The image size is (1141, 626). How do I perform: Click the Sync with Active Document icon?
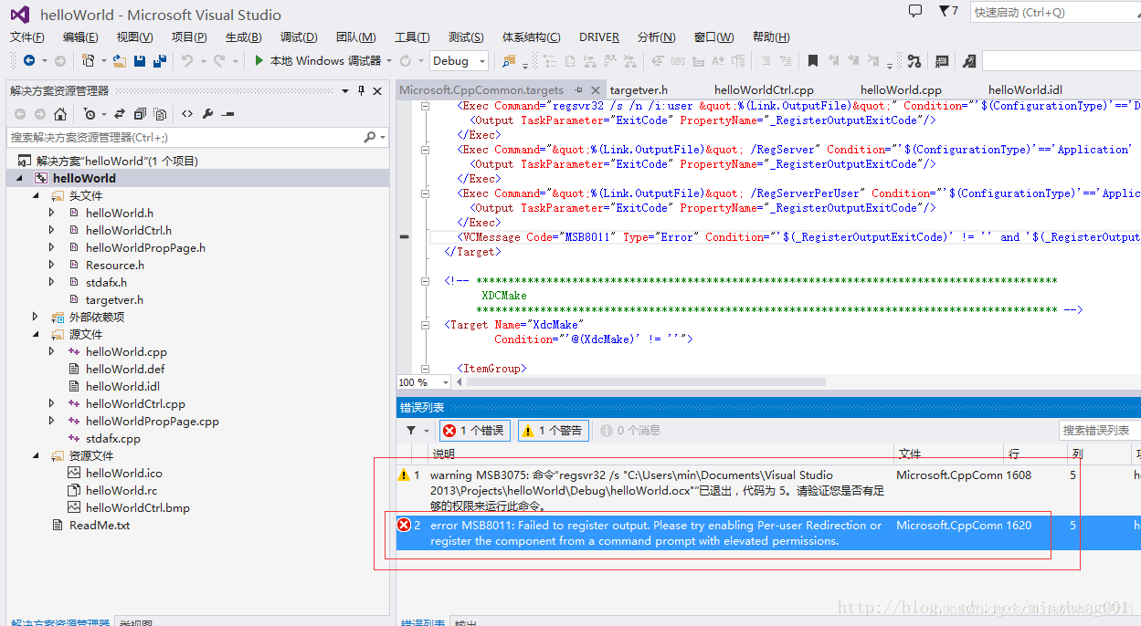pos(119,114)
